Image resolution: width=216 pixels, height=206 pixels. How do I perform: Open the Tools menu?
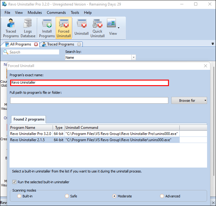pyautogui.click(x=75, y=13)
